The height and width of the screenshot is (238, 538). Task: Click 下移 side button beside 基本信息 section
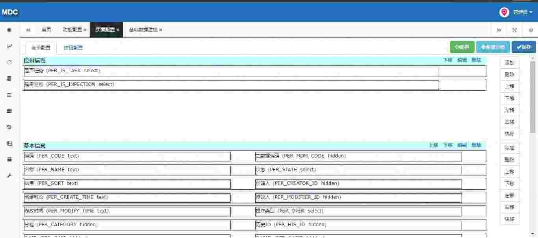[x=510, y=183]
